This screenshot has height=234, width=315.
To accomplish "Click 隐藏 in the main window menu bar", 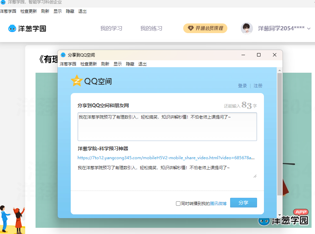I will [70, 11].
